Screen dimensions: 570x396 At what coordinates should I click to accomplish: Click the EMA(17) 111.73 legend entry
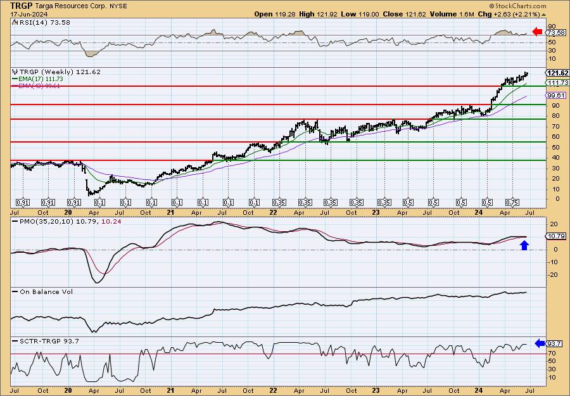pos(41,79)
